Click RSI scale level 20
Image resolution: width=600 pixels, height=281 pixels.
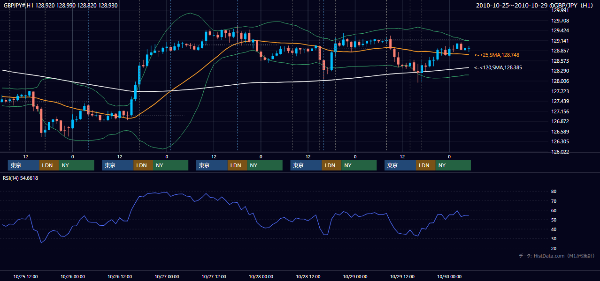click(x=554, y=248)
